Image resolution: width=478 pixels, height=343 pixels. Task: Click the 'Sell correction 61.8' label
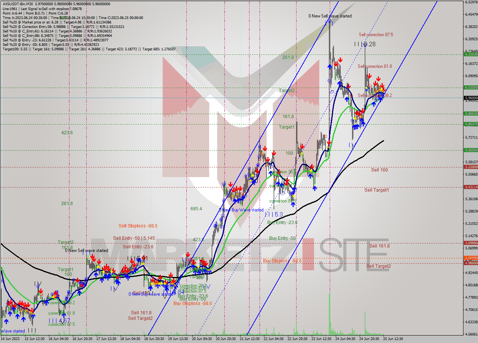tap(375, 66)
